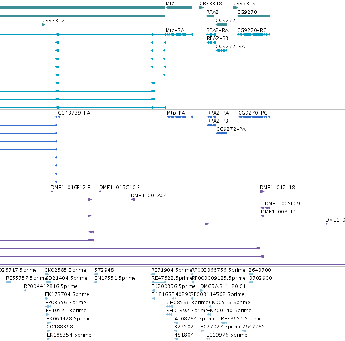Open the CG9270 gene label
This screenshot has width=345, height=341.
[x=247, y=12]
